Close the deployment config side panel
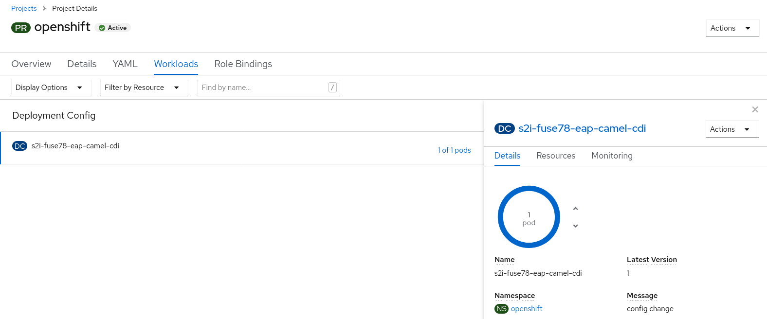This screenshot has height=319, width=767. tap(755, 109)
